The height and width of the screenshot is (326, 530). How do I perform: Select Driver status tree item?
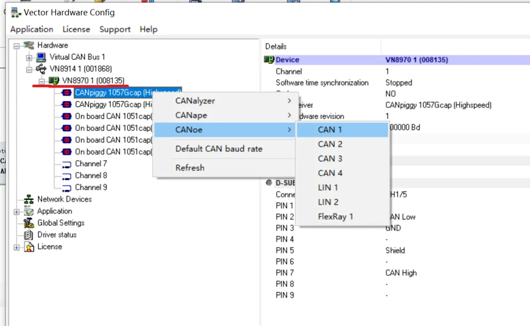tap(57, 234)
